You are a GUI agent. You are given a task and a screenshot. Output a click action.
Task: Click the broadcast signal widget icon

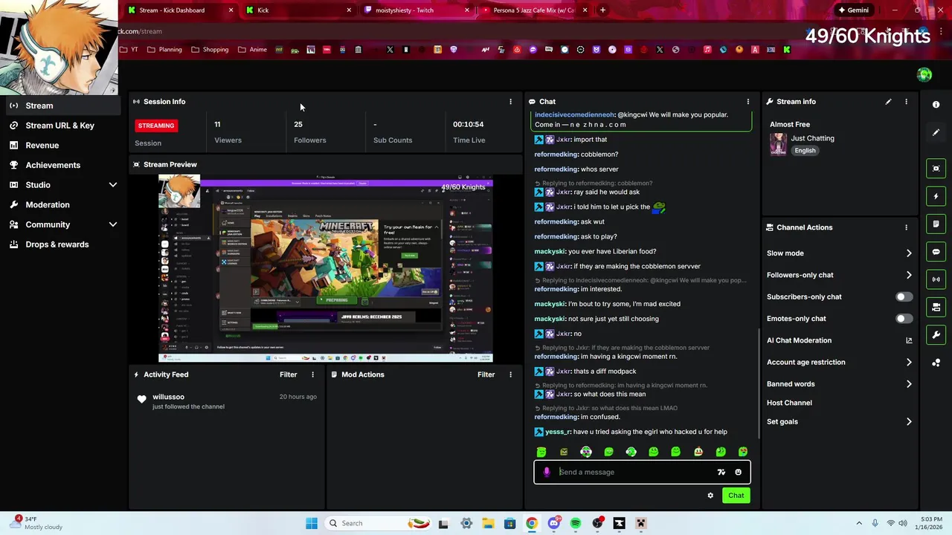[x=936, y=279]
